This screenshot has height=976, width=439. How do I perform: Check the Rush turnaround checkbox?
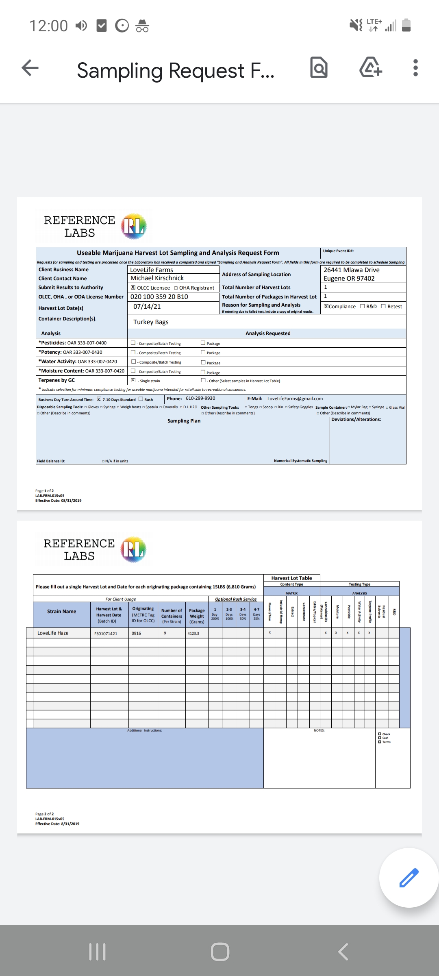coord(141,399)
